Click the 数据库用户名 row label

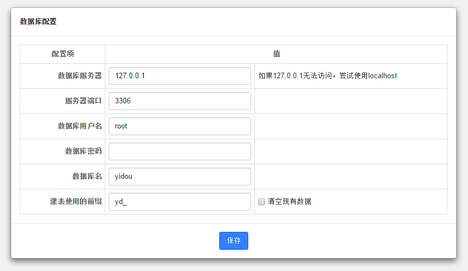[80, 126]
